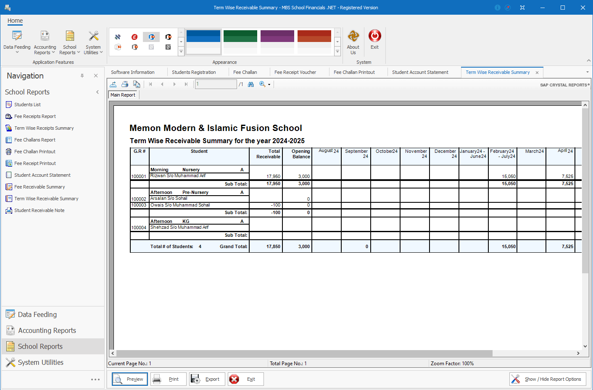Click the report page number field
The height and width of the screenshot is (390, 593).
click(216, 84)
